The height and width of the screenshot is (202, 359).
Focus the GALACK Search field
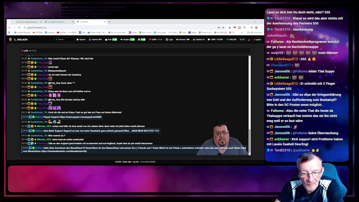[x=64, y=40]
